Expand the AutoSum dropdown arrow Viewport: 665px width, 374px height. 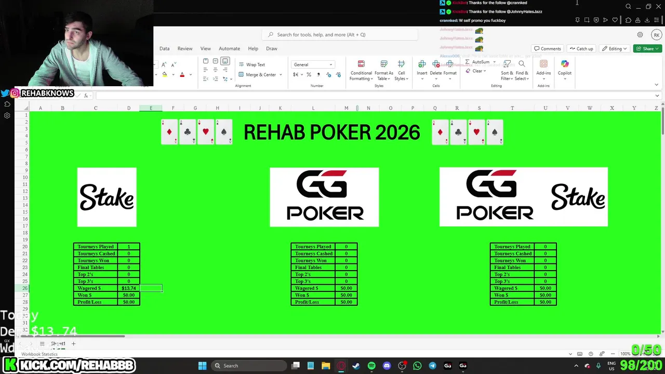(494, 62)
